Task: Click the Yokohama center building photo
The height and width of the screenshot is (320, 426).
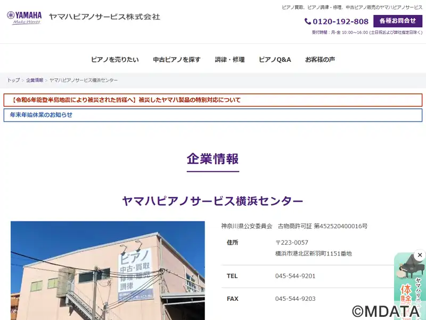Action: tap(108, 270)
